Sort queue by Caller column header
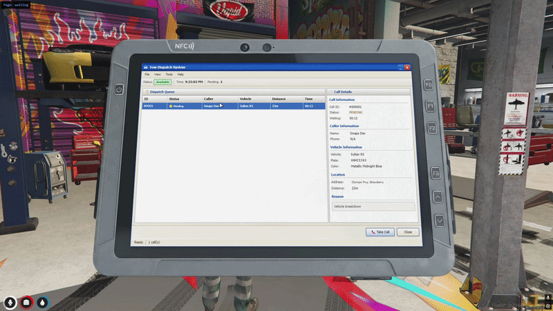Screen dimensions: 553x311 pyautogui.click(x=220, y=99)
